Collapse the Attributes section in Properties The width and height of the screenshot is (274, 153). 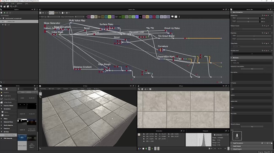pyautogui.click(x=231, y=58)
